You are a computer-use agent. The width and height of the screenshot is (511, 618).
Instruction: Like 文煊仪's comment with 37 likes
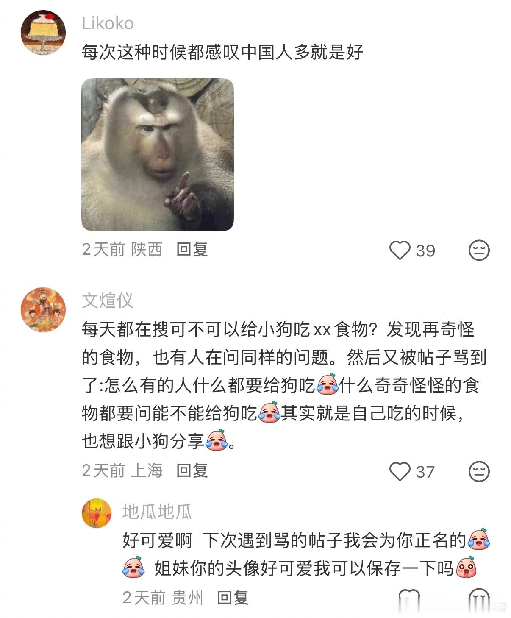400,471
